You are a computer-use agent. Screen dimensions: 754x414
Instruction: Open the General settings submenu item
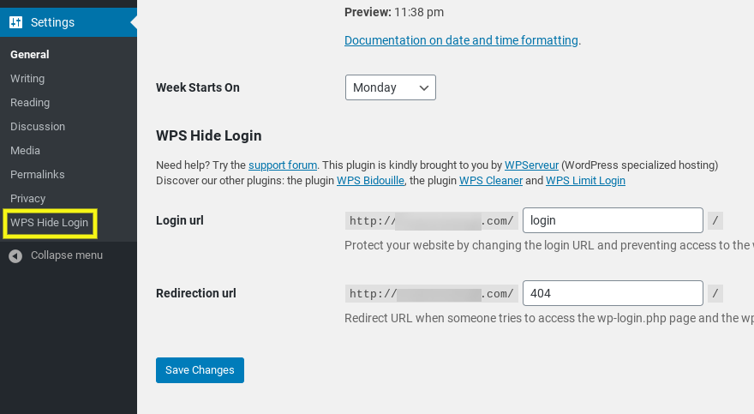[30, 54]
